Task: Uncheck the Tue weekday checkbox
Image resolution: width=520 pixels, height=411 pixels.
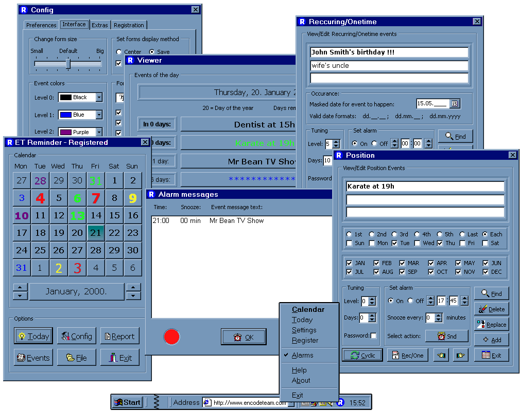Action: tap(394, 243)
